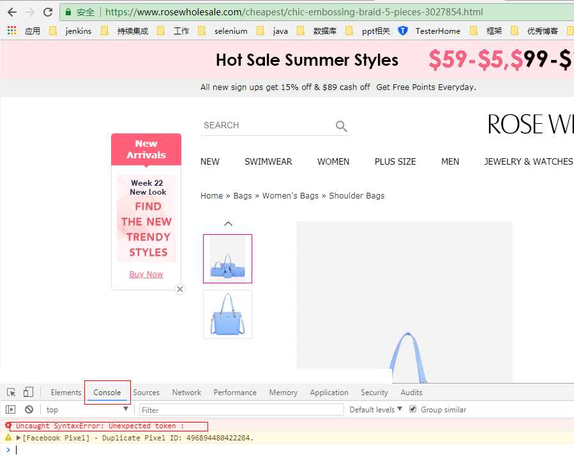Open the selenium bookmark folder
This screenshot has height=457, width=574.
click(x=223, y=31)
